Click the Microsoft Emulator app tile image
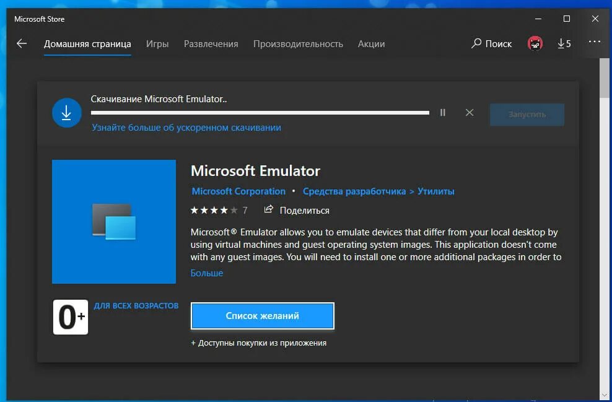612x402 pixels. [114, 222]
